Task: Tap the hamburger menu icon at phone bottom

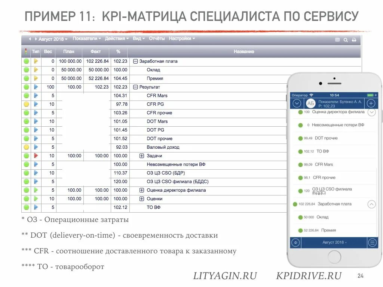Action: [x=371, y=243]
